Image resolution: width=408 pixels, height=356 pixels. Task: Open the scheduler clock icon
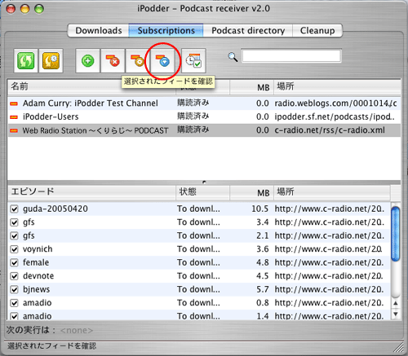193,60
